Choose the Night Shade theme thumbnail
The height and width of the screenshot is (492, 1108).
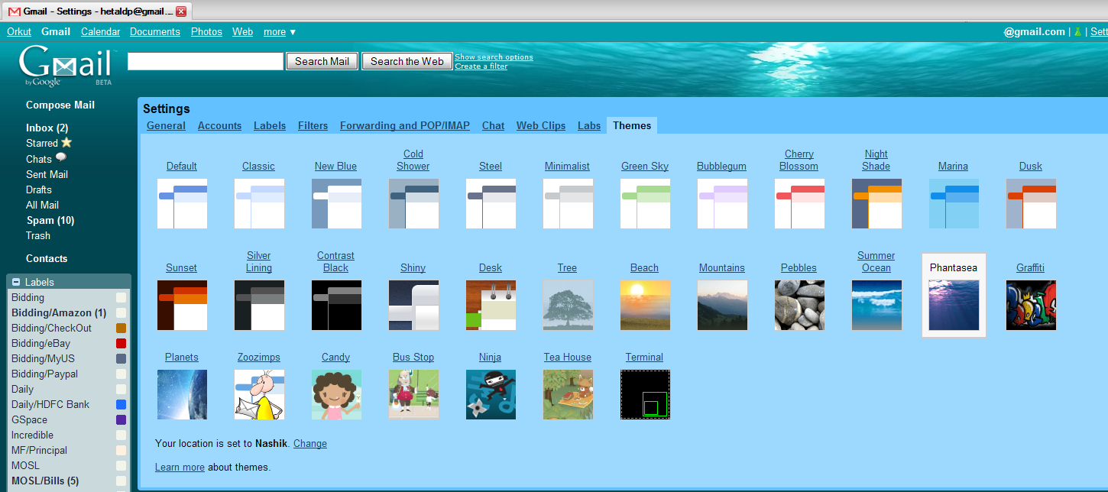[876, 204]
